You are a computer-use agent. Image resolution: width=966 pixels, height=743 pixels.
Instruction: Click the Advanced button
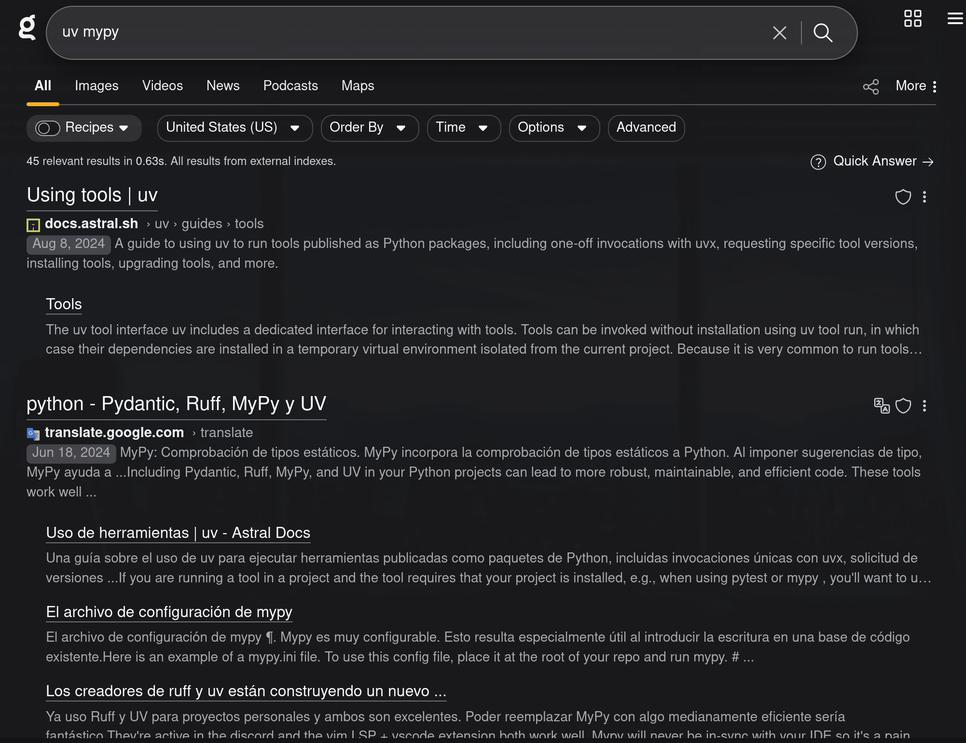point(646,128)
